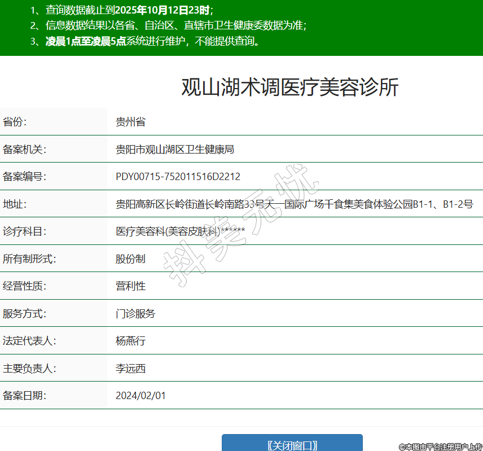Click the ownership value 股份制
The image size is (483, 451).
[130, 259]
